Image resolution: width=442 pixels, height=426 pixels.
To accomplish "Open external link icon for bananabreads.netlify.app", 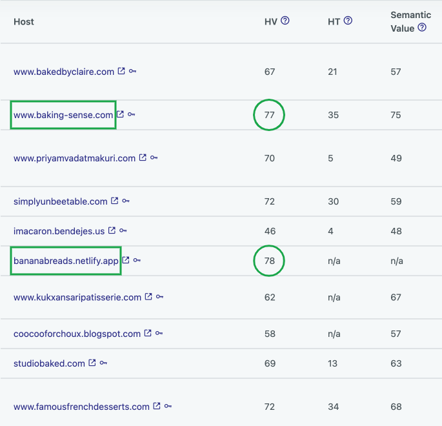I will point(126,259).
